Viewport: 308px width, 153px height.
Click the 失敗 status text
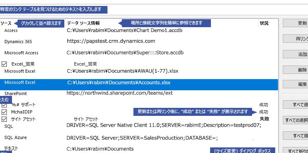pyautogui.click(x=264, y=119)
